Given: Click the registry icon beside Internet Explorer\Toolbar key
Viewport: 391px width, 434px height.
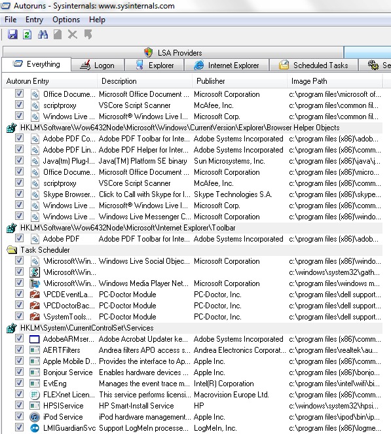Looking at the screenshot, I should (12, 228).
